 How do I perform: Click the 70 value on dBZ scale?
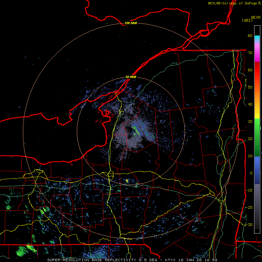250,53
